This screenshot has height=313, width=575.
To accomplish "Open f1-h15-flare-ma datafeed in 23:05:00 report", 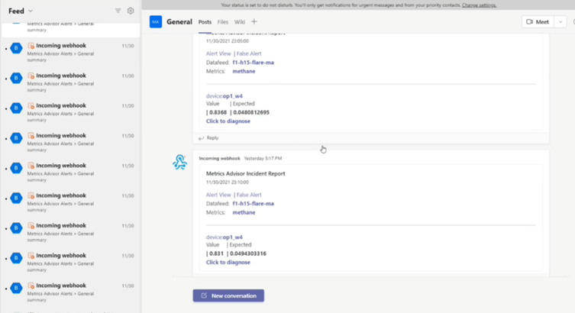I will [253, 63].
